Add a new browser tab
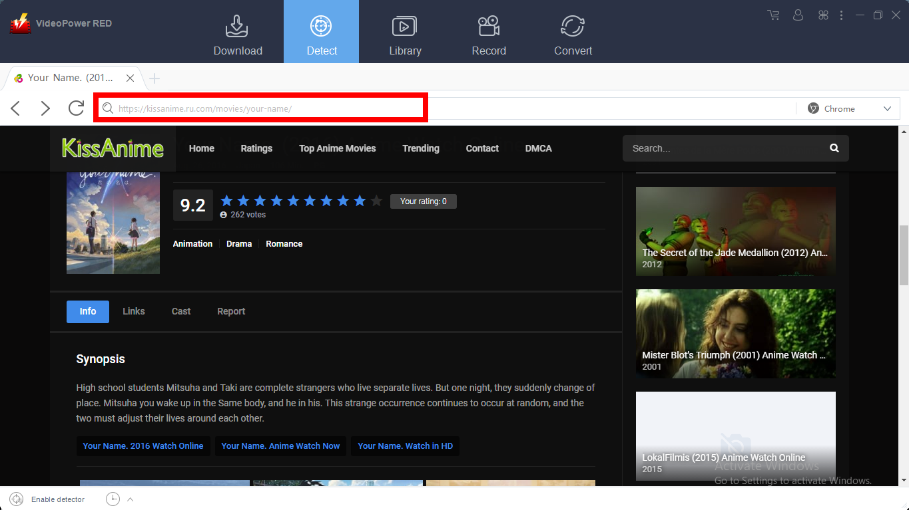Screen dimensions: 909x510 pos(154,78)
